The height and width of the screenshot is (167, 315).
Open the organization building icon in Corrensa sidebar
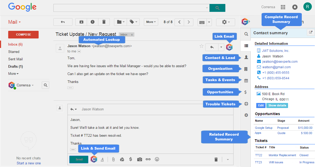pyautogui.click(x=246, y=69)
